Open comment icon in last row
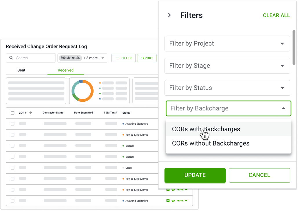Image resolution: width=298 pixels, height=211 pixels. point(168,201)
